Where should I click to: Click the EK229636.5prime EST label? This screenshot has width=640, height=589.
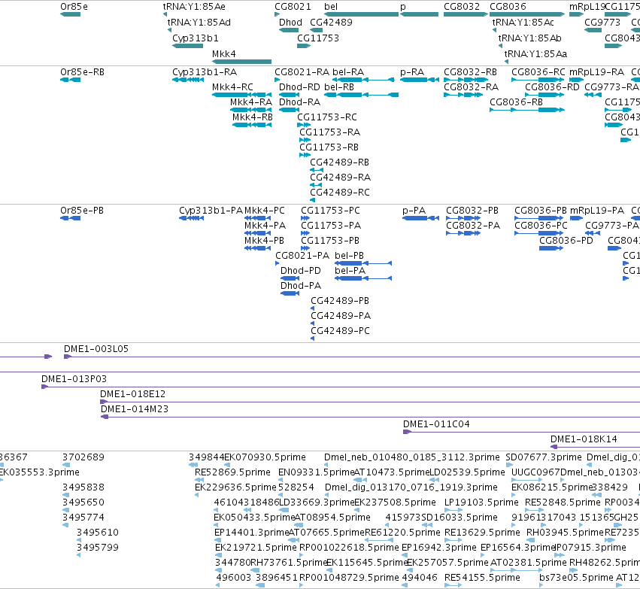tap(235, 487)
